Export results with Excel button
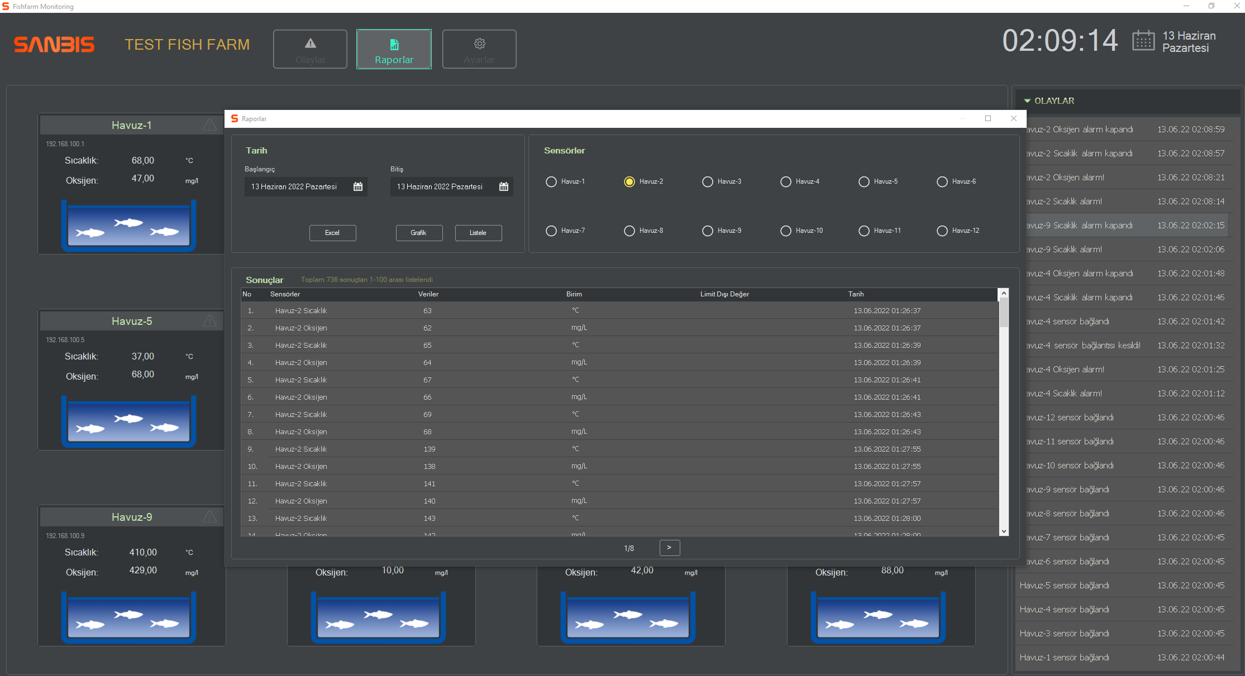1245x676 pixels. [x=332, y=233]
